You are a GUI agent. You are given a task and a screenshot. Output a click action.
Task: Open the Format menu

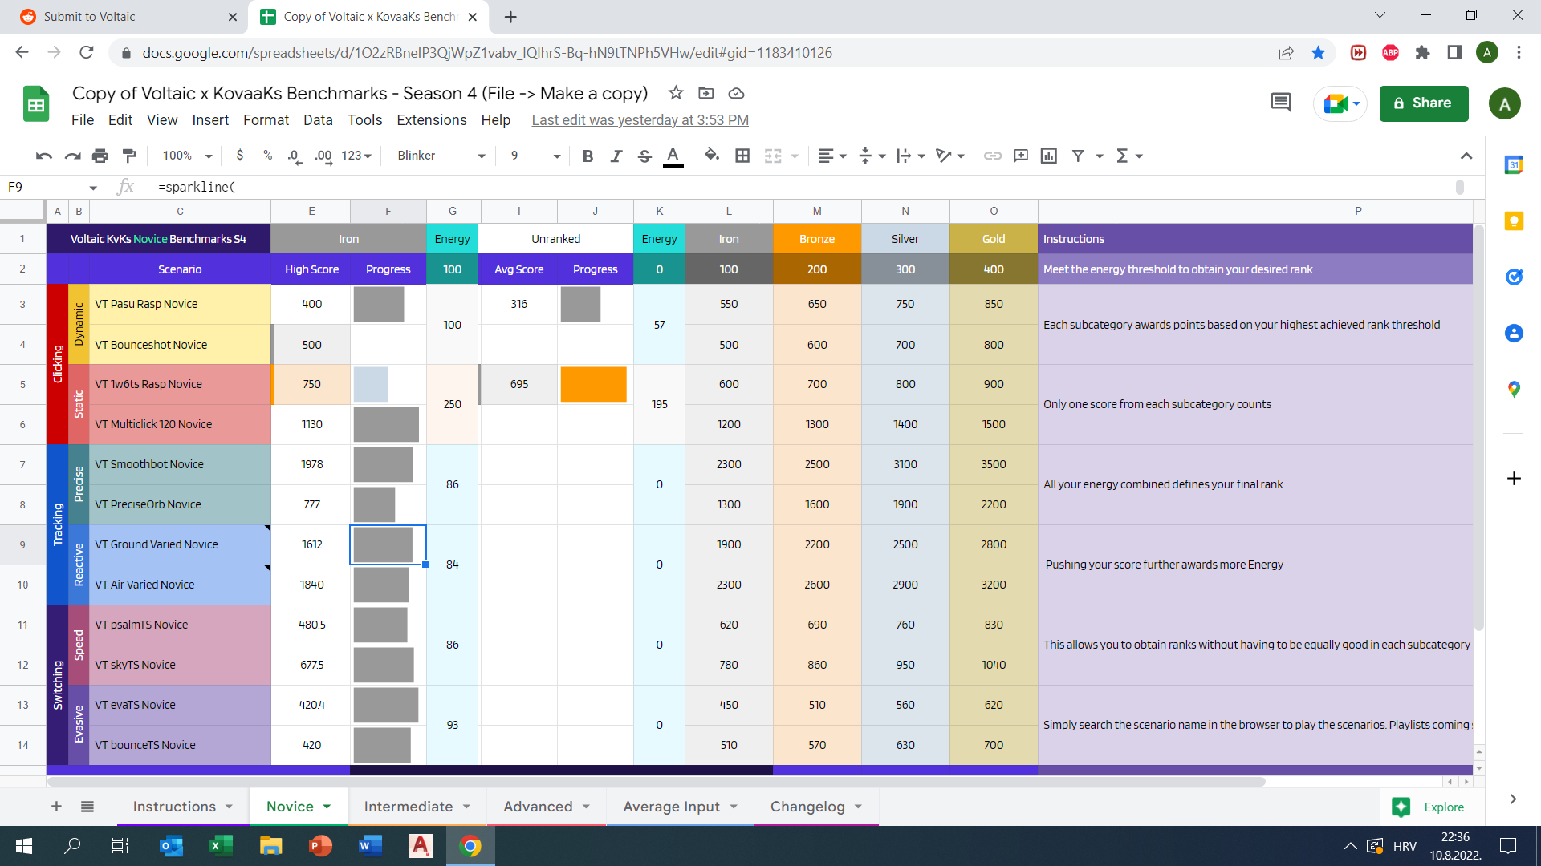[266, 119]
